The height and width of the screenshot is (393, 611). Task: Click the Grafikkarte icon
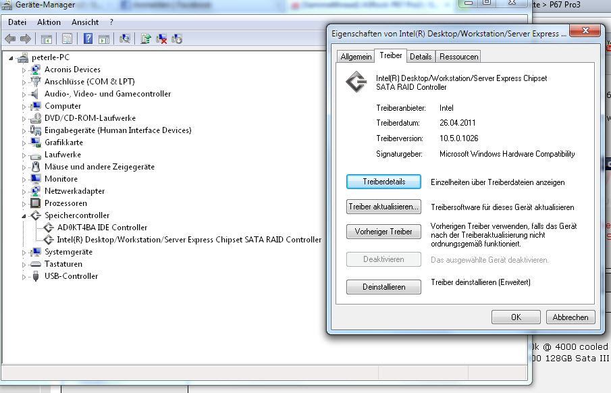tap(36, 142)
